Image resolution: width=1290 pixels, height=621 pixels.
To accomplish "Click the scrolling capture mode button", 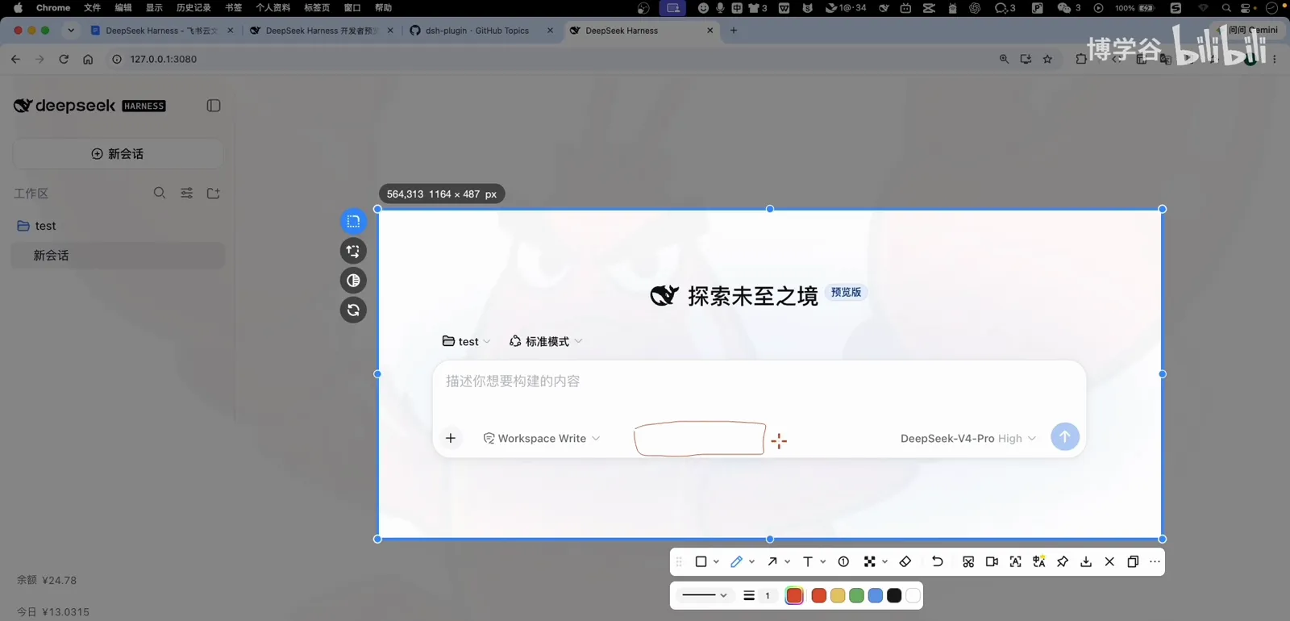I will point(353,251).
